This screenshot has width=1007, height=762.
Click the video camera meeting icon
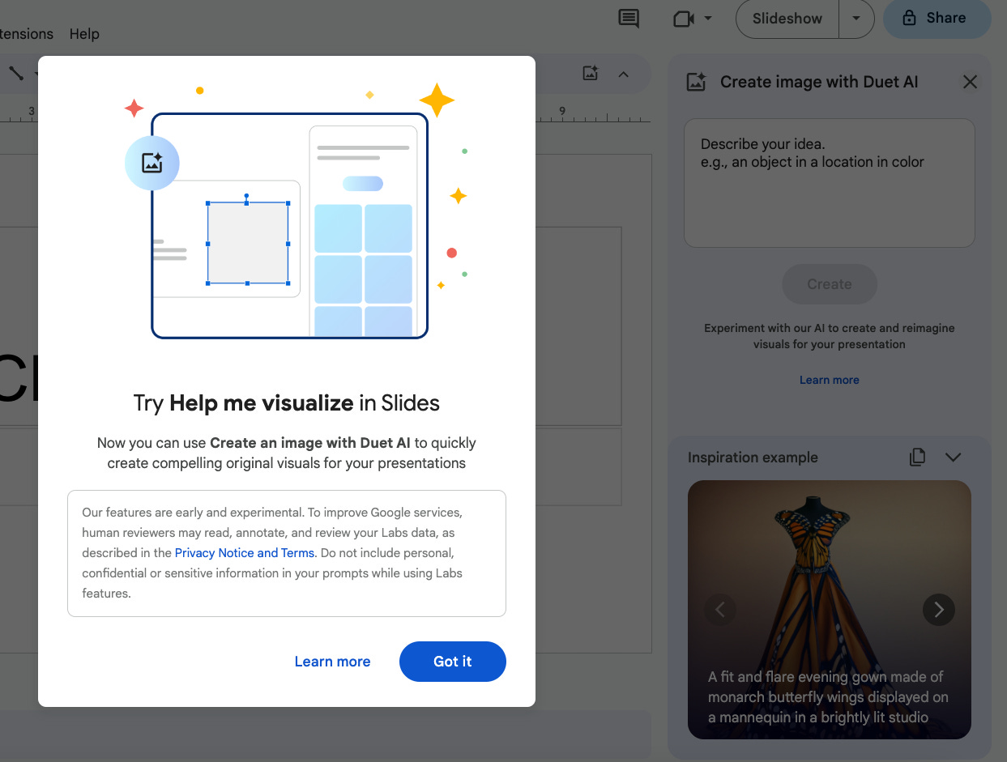684,19
